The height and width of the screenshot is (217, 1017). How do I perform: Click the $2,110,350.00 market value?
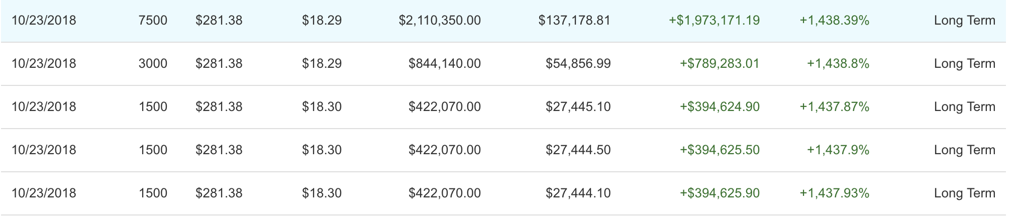440,21
